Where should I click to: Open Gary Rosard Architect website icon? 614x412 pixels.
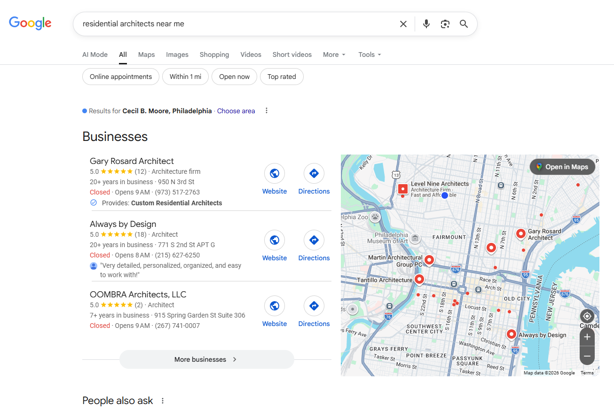[275, 174]
